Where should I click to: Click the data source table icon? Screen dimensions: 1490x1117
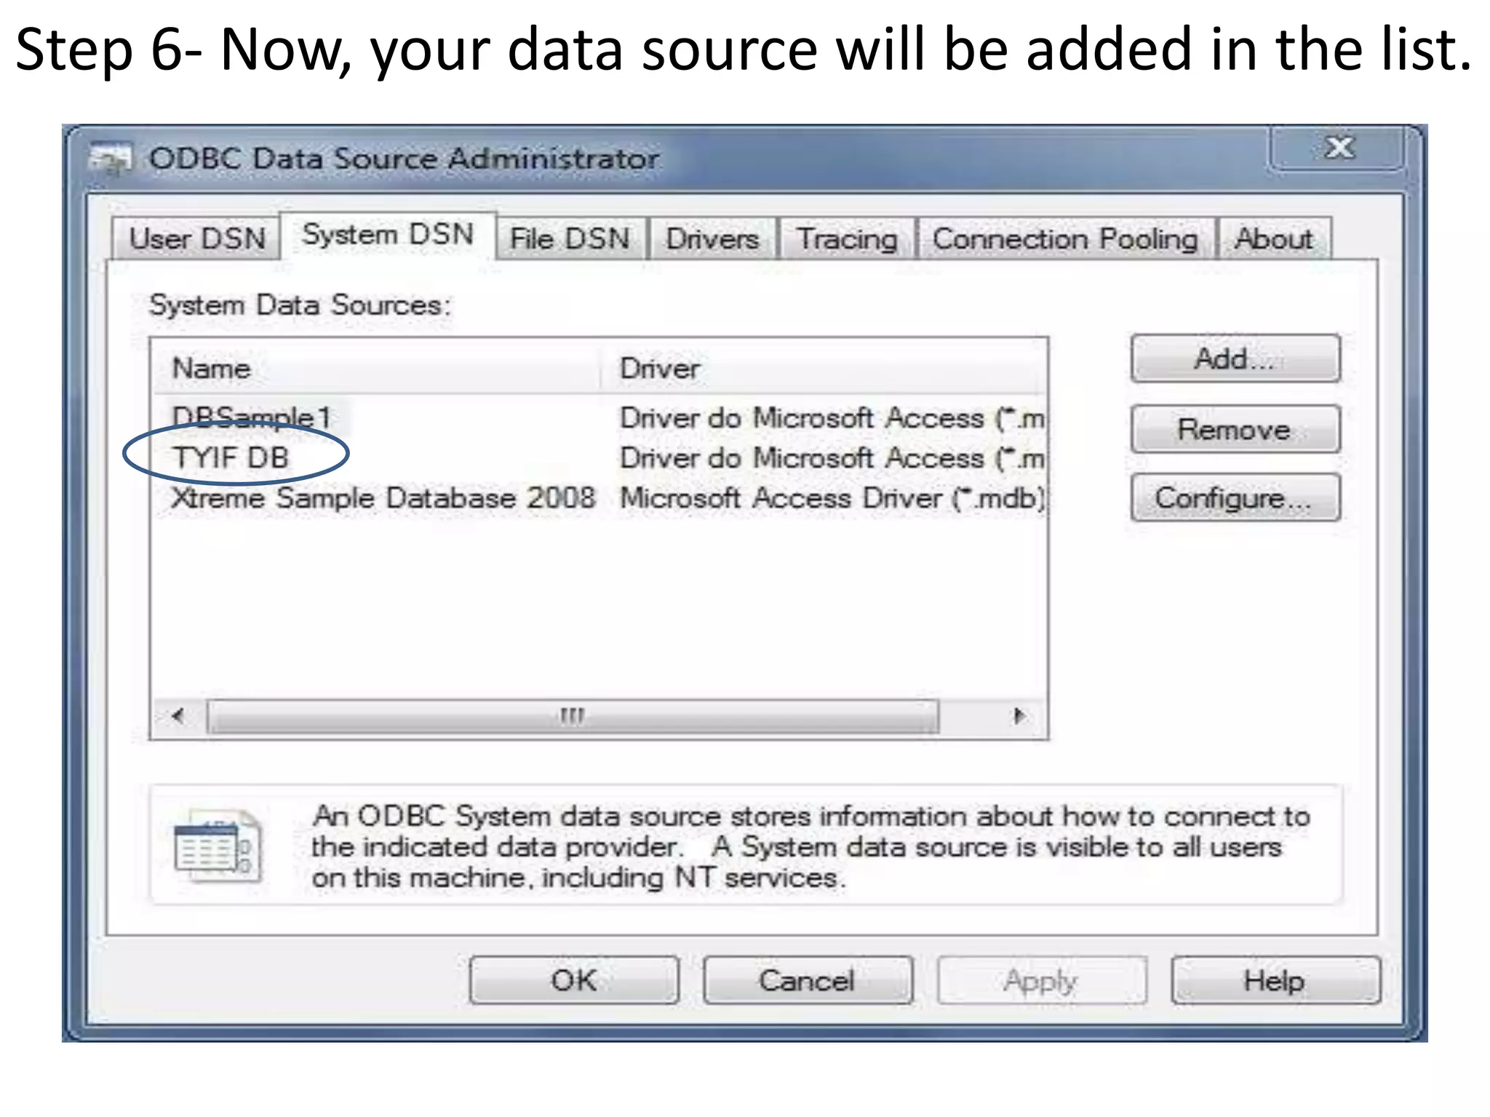pyautogui.click(x=217, y=846)
